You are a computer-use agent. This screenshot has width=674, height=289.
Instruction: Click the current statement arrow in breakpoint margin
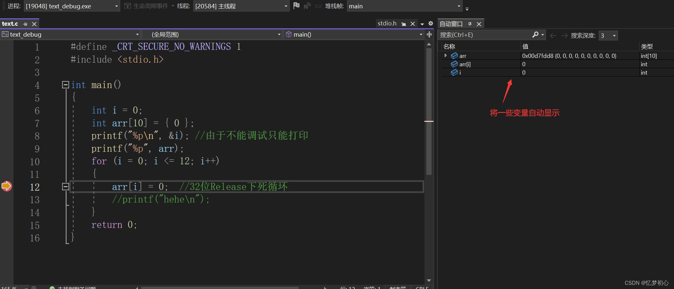tap(6, 186)
